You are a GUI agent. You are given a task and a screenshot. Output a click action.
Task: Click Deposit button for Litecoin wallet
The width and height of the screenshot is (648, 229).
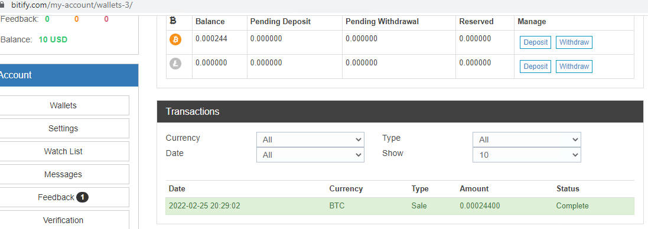pyautogui.click(x=535, y=67)
